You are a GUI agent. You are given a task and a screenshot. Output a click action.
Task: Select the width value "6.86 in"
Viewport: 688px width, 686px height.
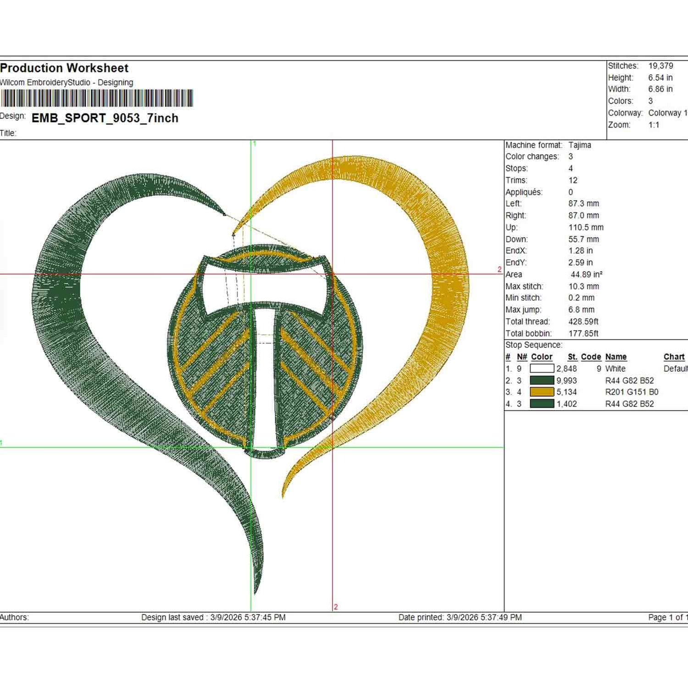660,89
